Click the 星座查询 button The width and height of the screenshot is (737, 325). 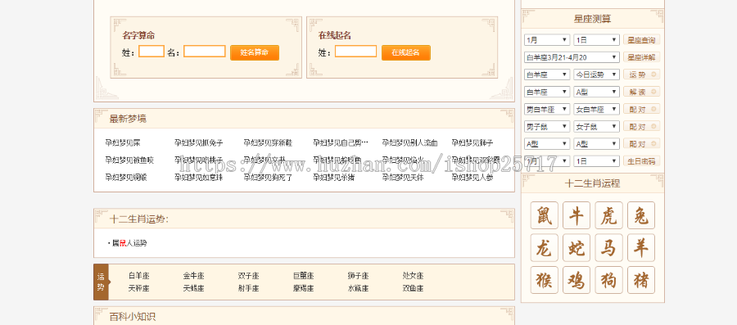coord(641,40)
